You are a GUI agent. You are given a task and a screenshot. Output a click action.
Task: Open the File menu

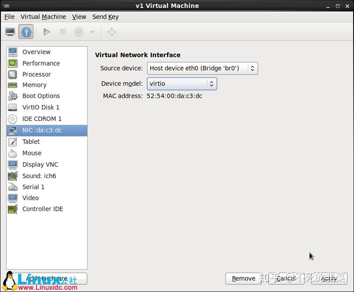pyautogui.click(x=9, y=17)
